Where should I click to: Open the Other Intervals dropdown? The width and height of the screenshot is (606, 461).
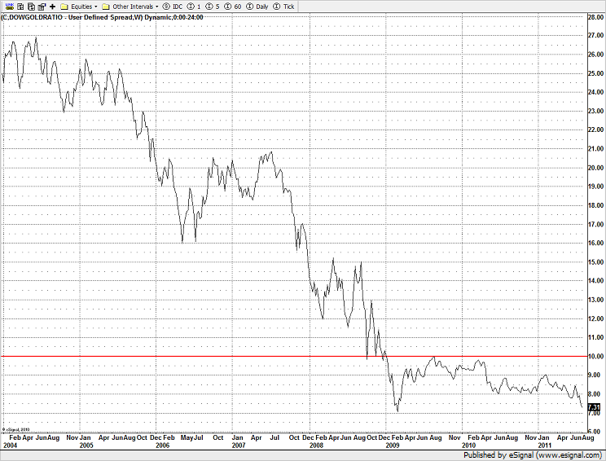tap(130, 7)
